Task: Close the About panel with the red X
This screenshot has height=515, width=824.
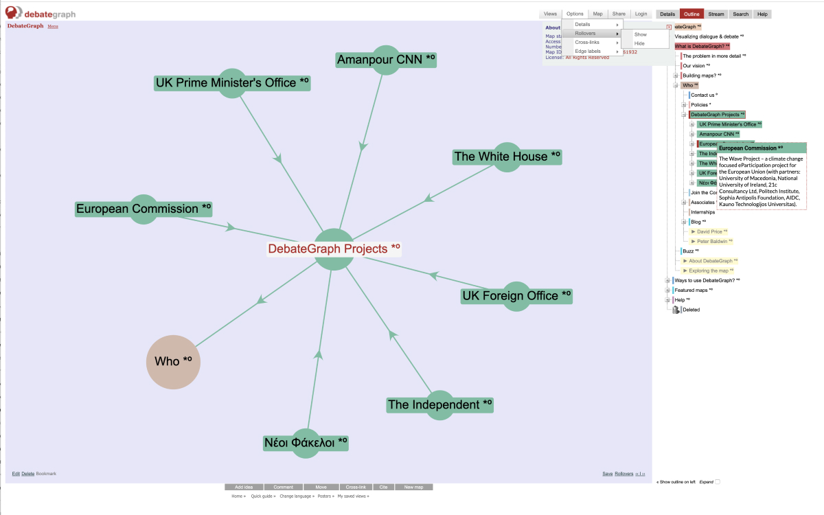Action: [669, 27]
